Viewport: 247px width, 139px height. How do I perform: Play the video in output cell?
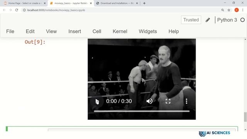click(x=97, y=101)
